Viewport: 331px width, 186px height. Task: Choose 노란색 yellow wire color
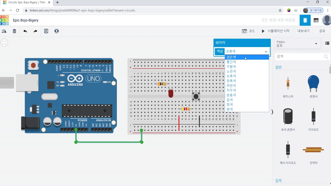click(247, 71)
